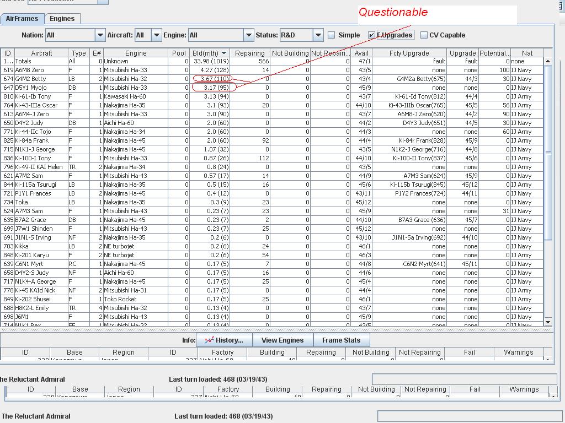Sort by the Aircraft column header
565x423 pixels.
tap(41, 53)
